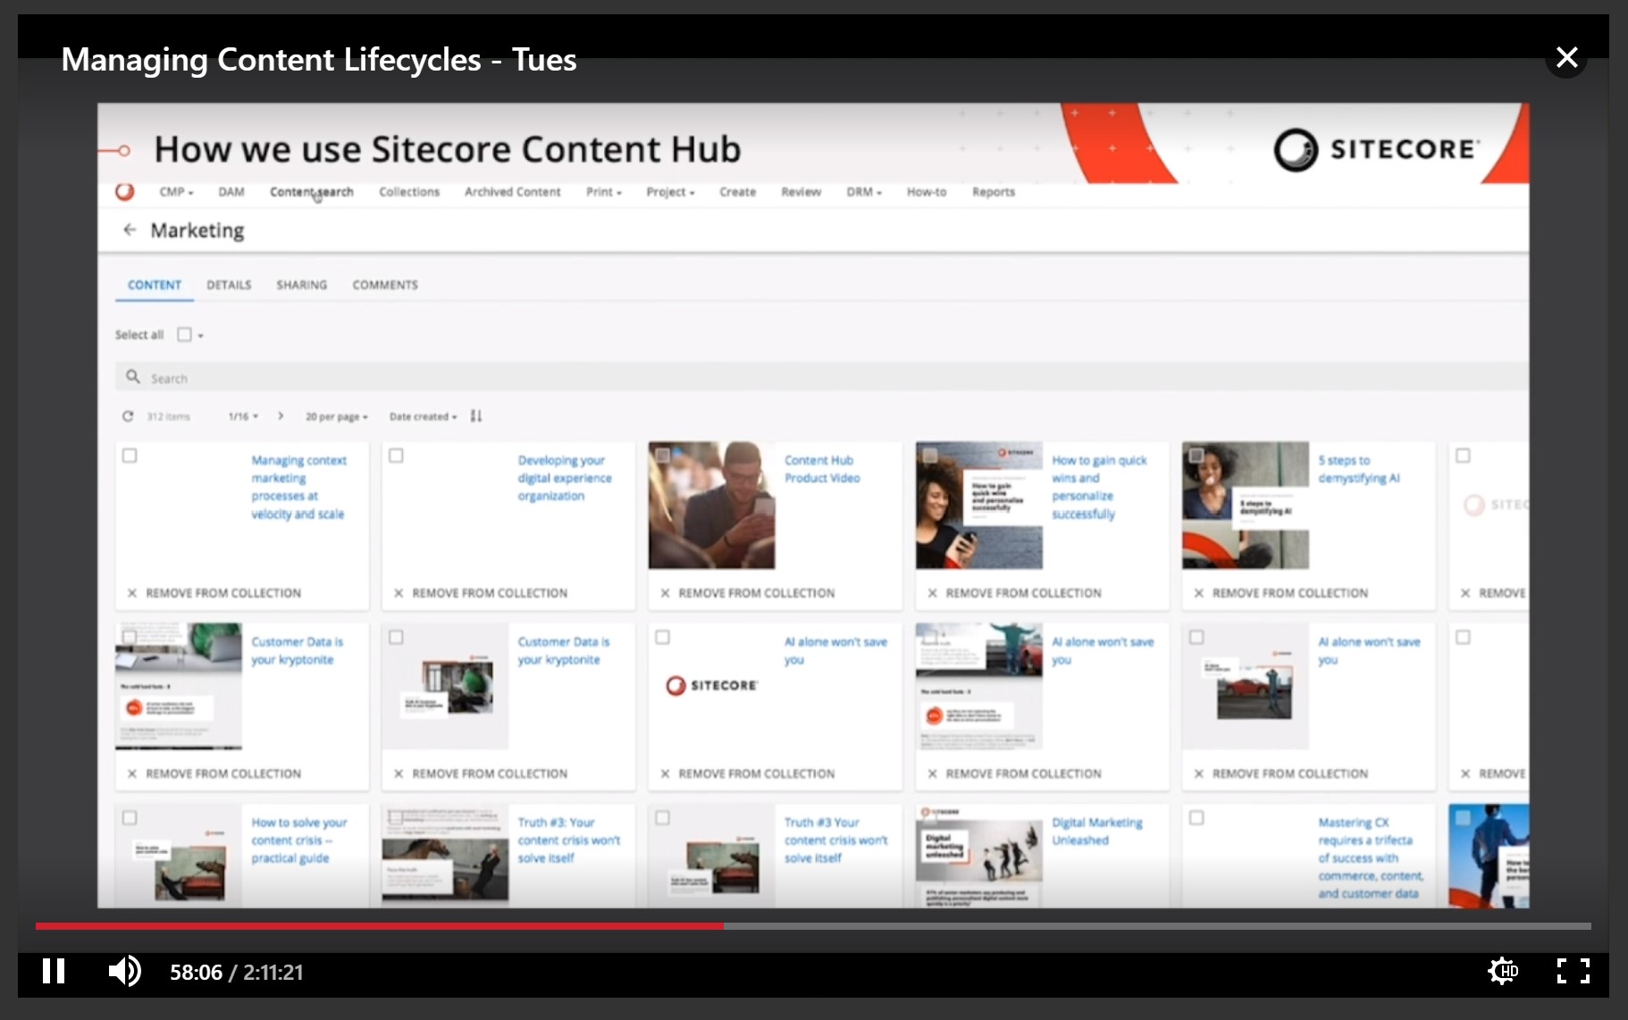
Task: Check Developing your digital experience card
Action: [396, 456]
